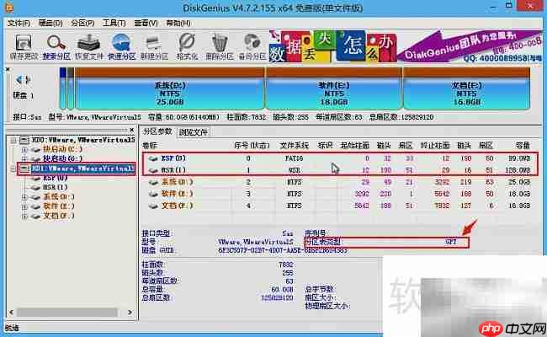Select the small dark blue ESP partition bar
The image size is (547, 337).
click(x=63, y=88)
